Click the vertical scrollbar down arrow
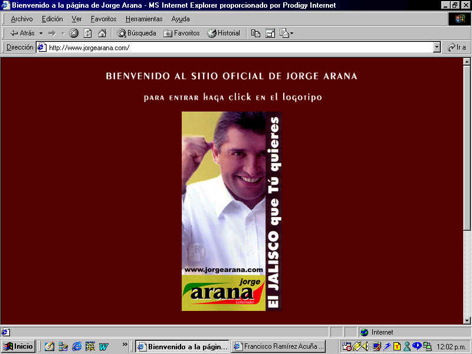This screenshot has width=472, height=354. point(467,320)
